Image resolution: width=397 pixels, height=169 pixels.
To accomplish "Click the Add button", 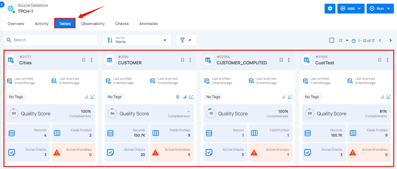I will 351,9.
